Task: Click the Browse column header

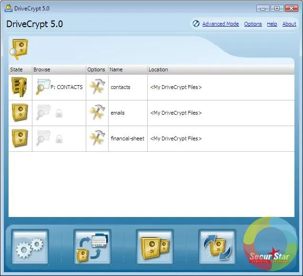Action: pyautogui.click(x=59, y=69)
